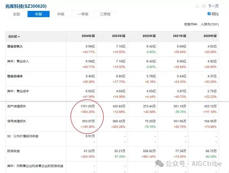Click the -79.18% change figure

tap(150, 127)
